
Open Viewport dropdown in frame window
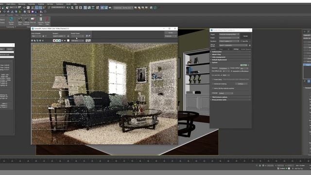(x=59, y=36)
